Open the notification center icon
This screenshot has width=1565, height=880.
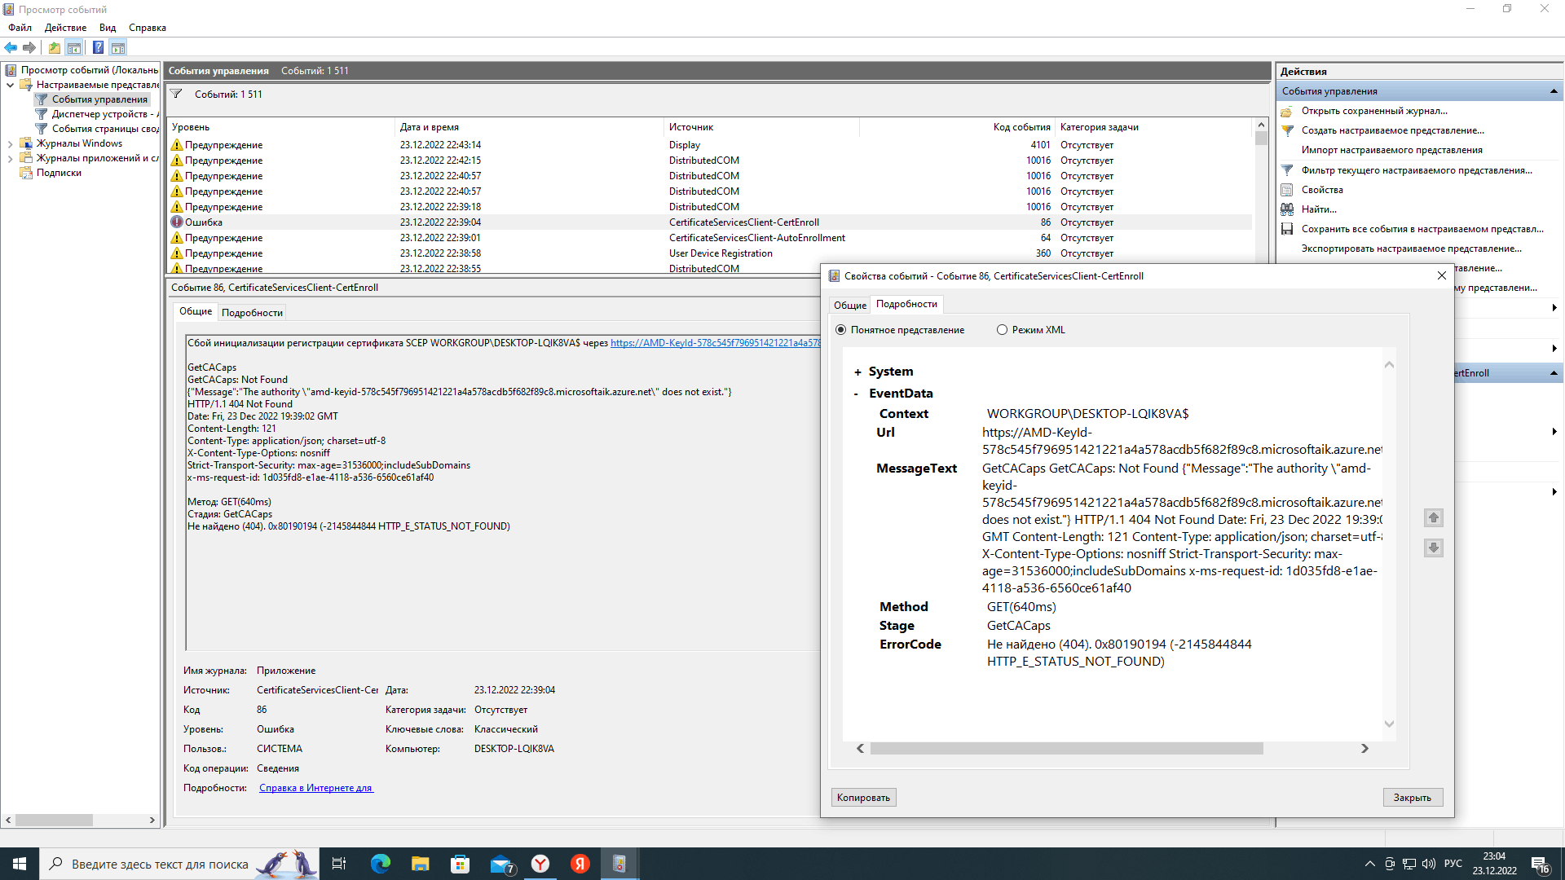click(1541, 865)
